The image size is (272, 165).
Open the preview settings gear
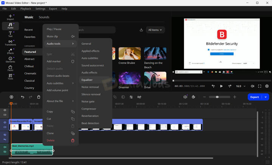point(267,86)
